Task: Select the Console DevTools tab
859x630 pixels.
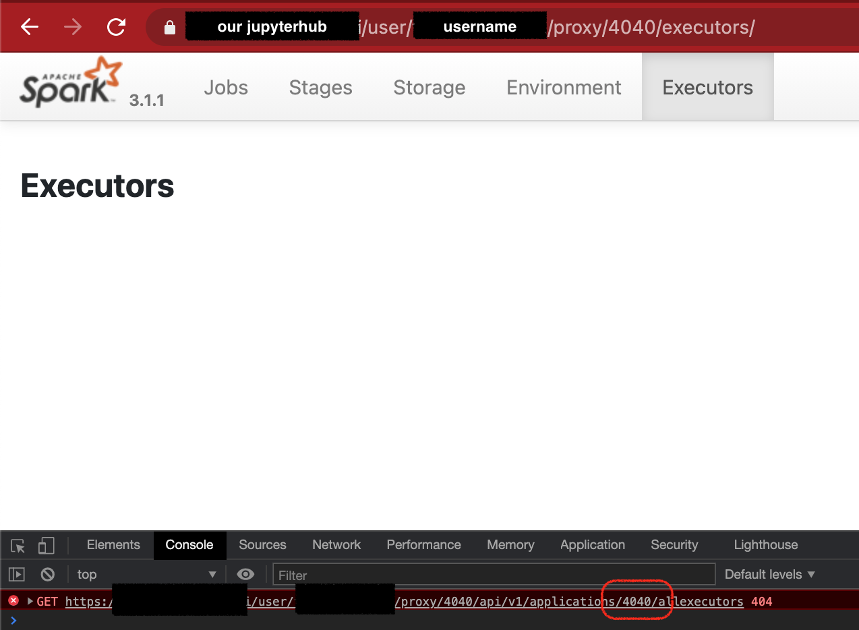Action: (189, 545)
